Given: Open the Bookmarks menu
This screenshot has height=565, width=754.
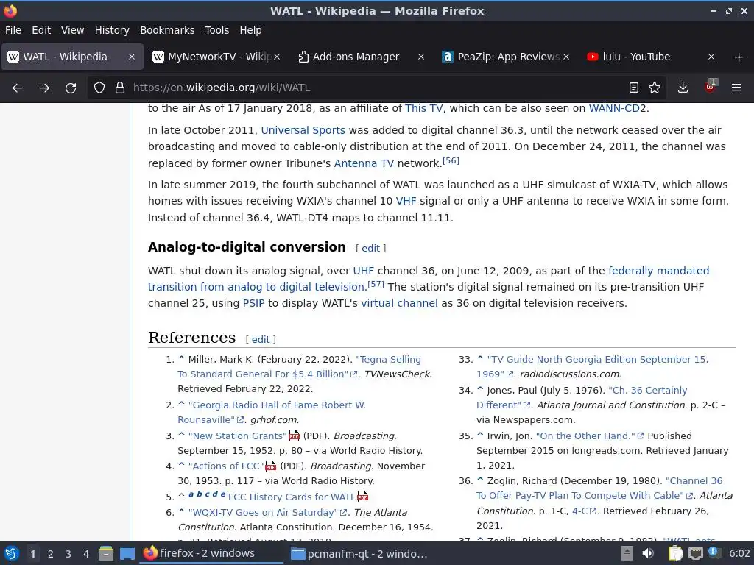Looking at the screenshot, I should coord(167,30).
